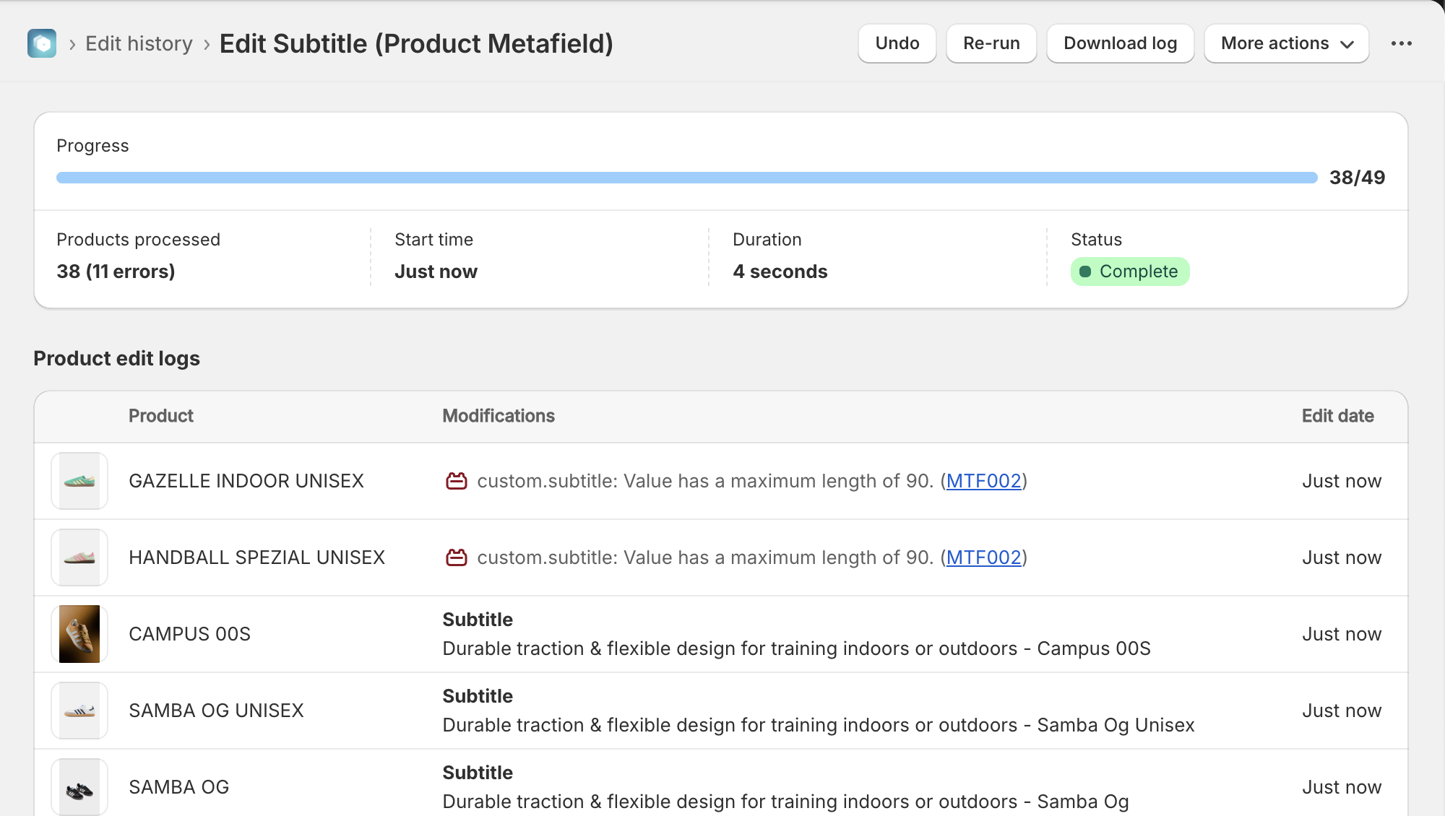1445x816 pixels.
Task: Click Start time Just now value
Action: tap(436, 272)
